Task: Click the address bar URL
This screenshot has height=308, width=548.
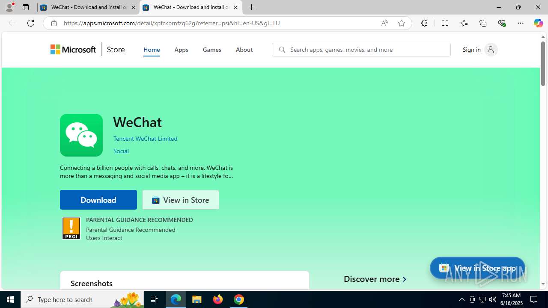Action: (172, 23)
